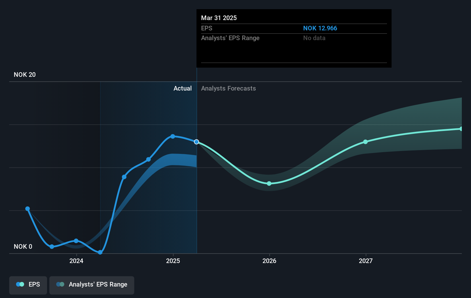Click the 'NOK 0' y-axis label

(x=23, y=246)
